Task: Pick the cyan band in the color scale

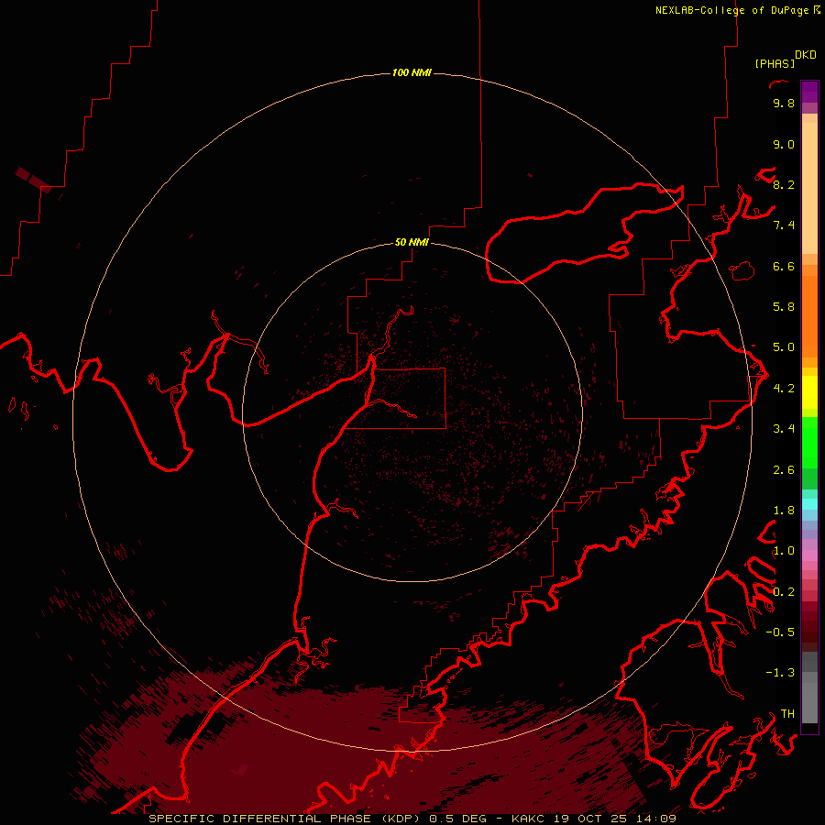Action: 809,504
